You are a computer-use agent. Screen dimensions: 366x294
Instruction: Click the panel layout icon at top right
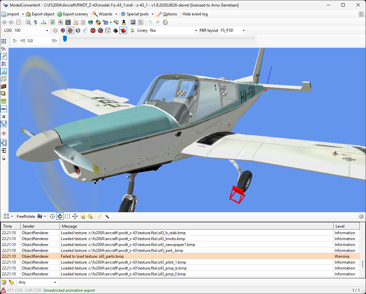point(361,14)
